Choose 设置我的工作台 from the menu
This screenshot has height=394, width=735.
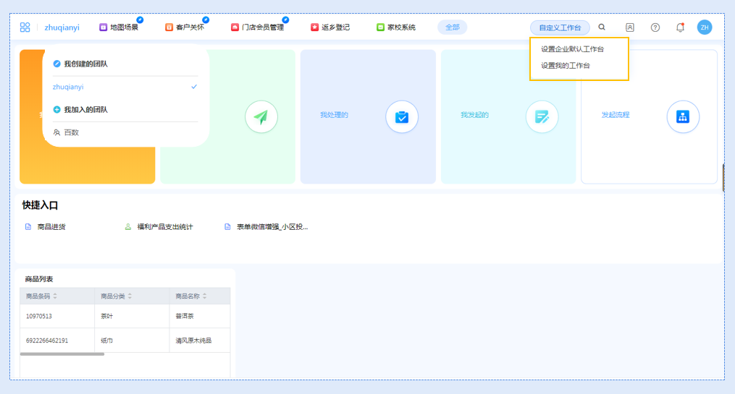click(566, 66)
